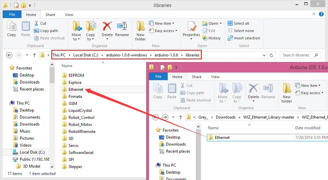Click Select none in the ribbon
This screenshot has height=180, width=328.
[241, 31]
